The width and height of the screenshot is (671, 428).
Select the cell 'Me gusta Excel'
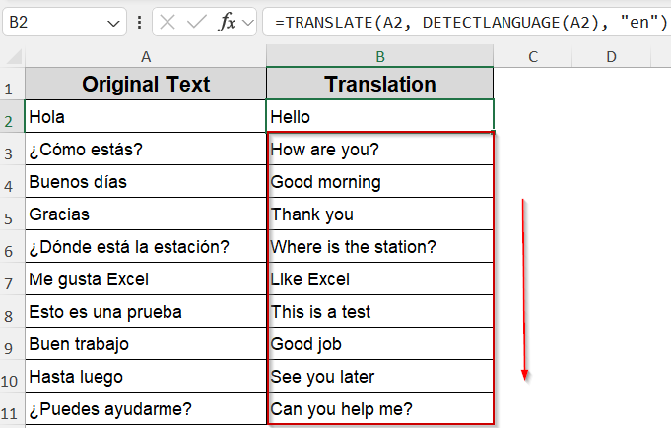[146, 278]
